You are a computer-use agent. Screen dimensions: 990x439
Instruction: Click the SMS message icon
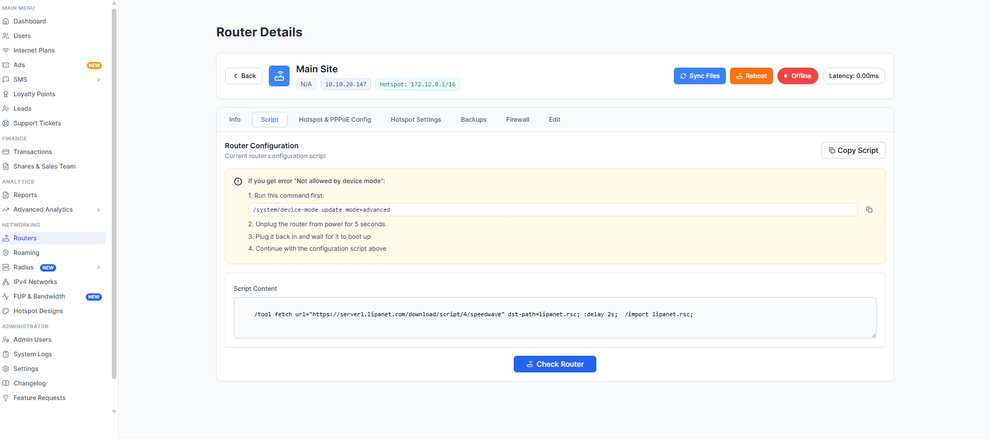[6, 80]
